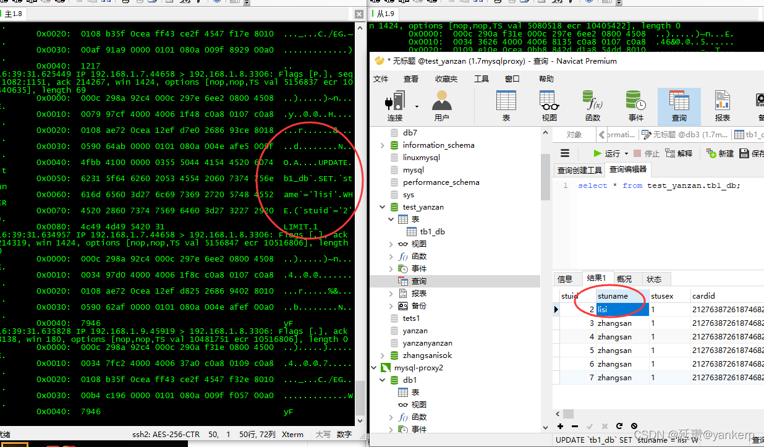The height and width of the screenshot is (447, 764).
Task: Expand 备份 node under test_yanzan
Action: [x=391, y=306]
